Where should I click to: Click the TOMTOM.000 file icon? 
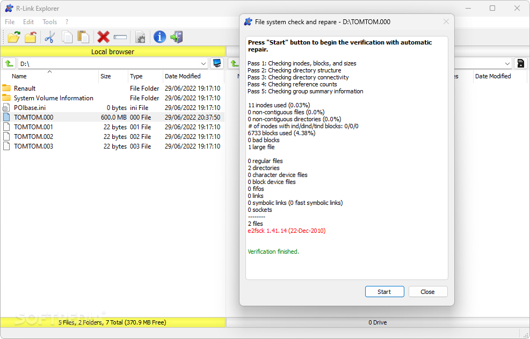pyautogui.click(x=6, y=117)
